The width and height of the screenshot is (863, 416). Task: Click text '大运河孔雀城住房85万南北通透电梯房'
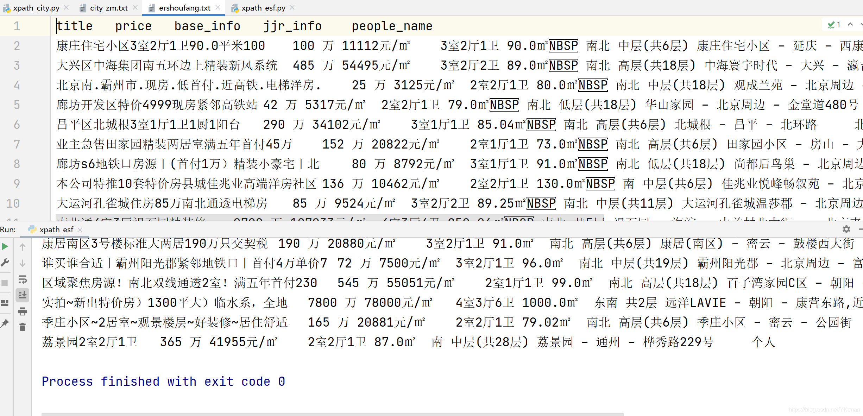pos(162,203)
